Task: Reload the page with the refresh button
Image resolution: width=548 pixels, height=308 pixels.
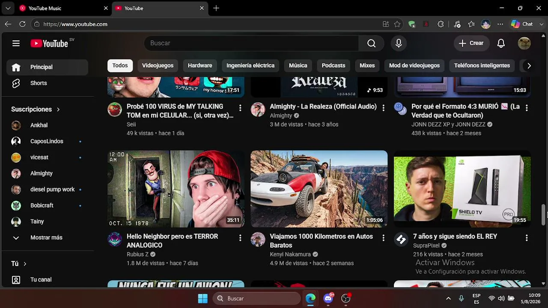Action: [22, 24]
